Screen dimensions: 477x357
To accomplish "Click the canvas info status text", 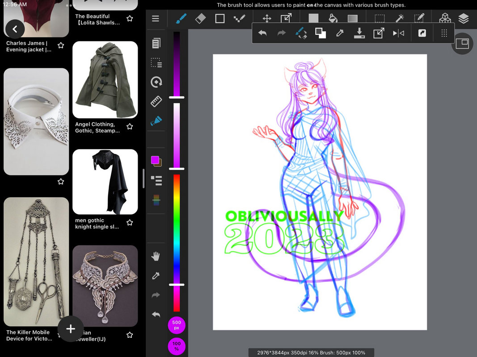I will 311,353.
